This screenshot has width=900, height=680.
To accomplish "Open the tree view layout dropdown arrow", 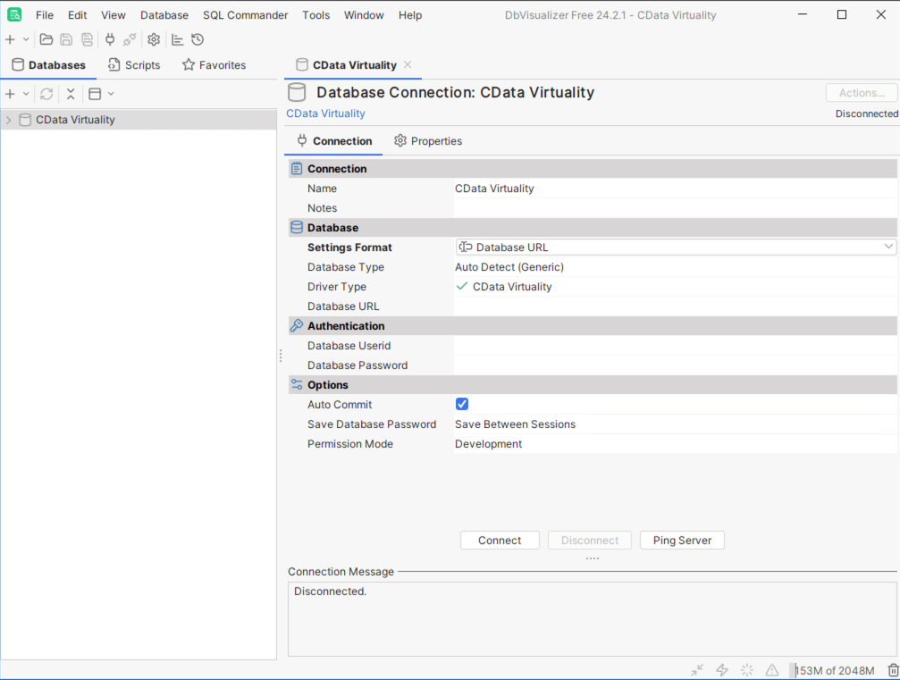I will 111,94.
